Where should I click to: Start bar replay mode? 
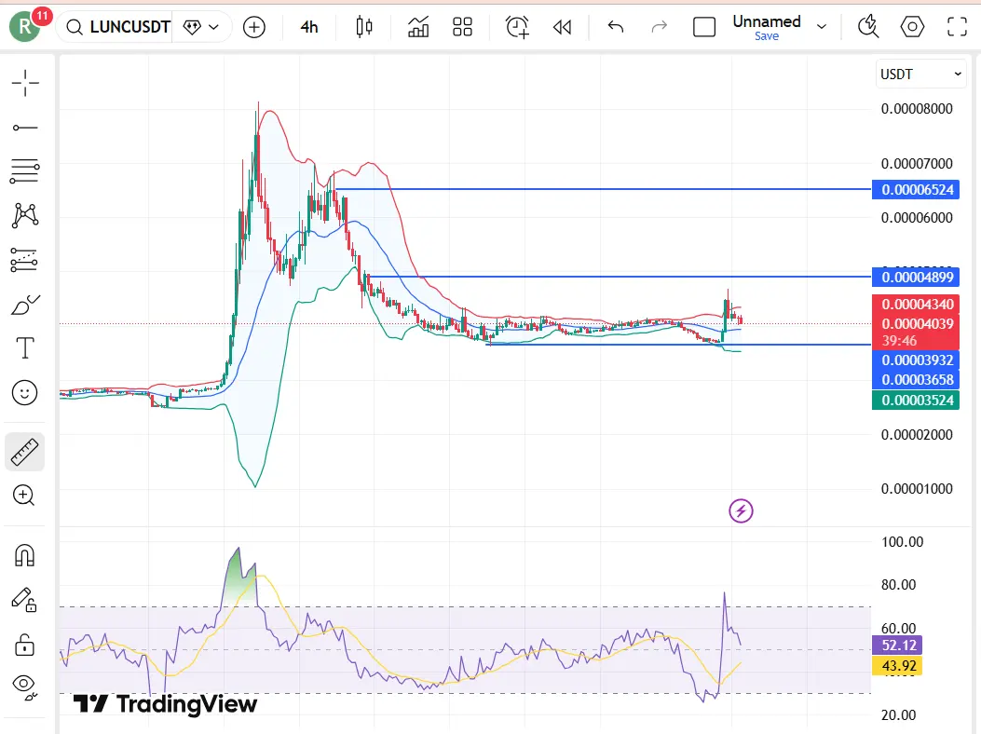[x=562, y=26]
